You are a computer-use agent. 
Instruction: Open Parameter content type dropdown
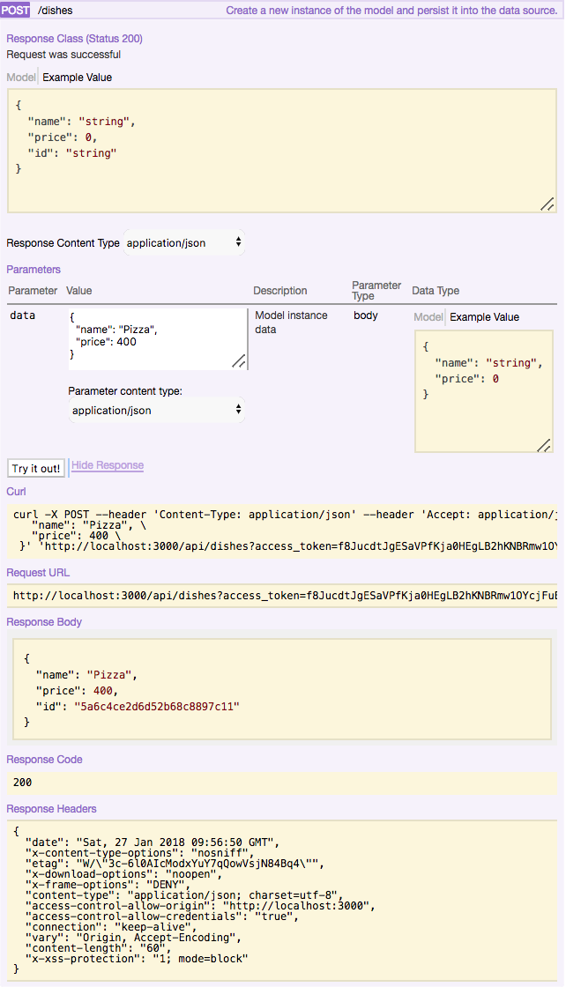(156, 410)
